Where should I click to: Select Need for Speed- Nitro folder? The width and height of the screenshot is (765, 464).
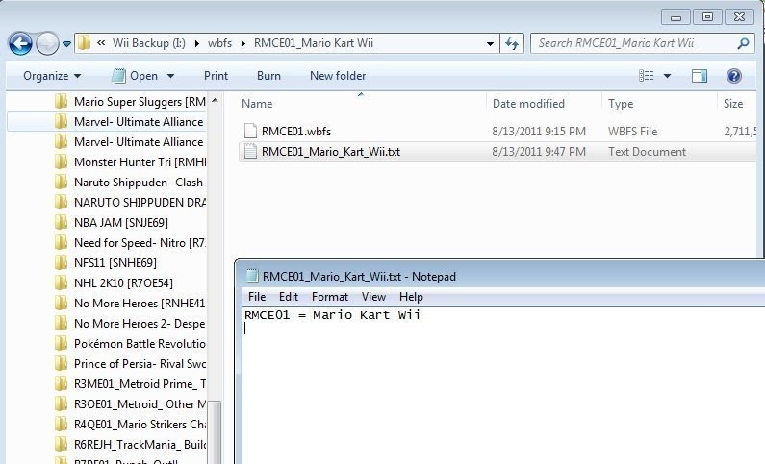coord(140,243)
